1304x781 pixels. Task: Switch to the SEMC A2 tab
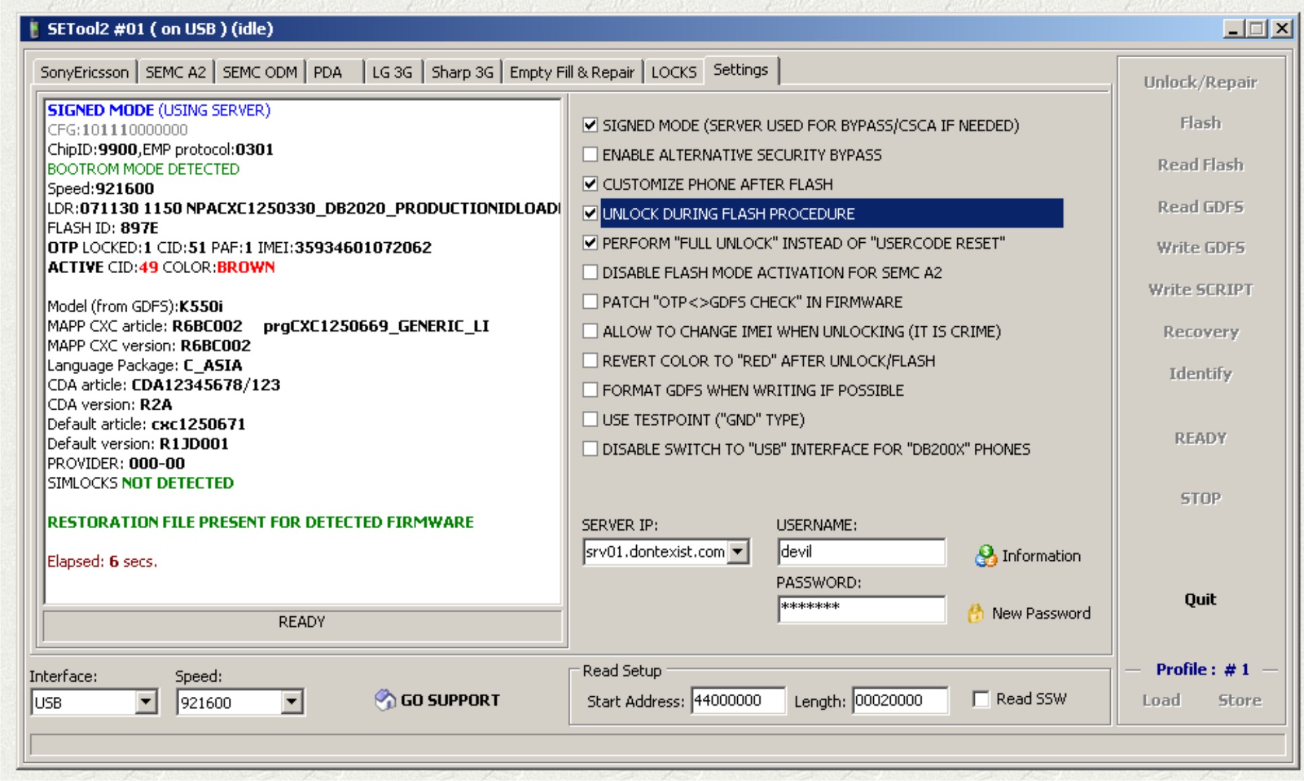click(x=175, y=73)
